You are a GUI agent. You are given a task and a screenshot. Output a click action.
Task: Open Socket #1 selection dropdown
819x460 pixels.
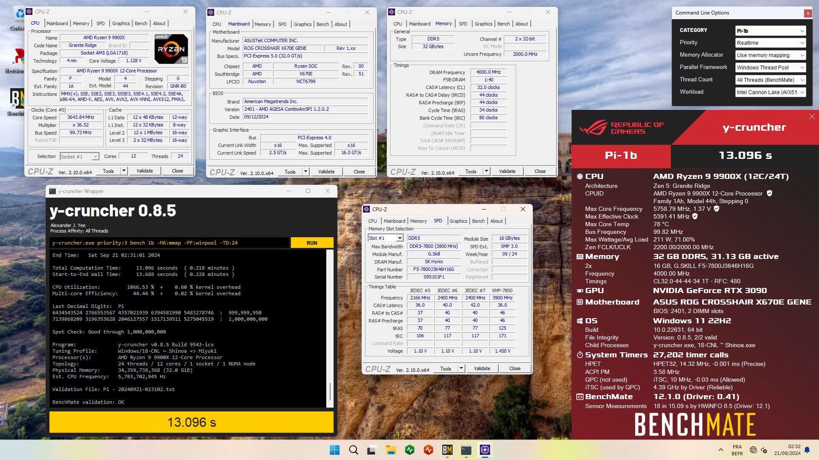pyautogui.click(x=79, y=157)
